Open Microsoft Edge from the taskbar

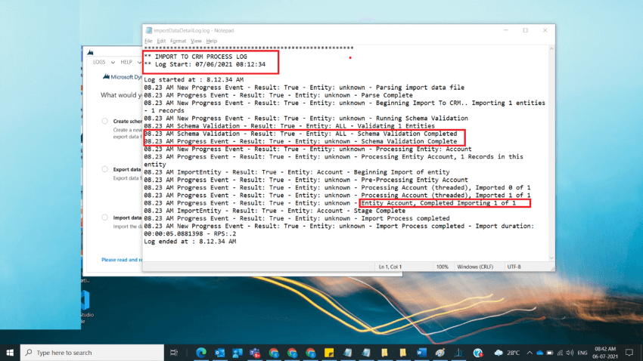coord(201,353)
